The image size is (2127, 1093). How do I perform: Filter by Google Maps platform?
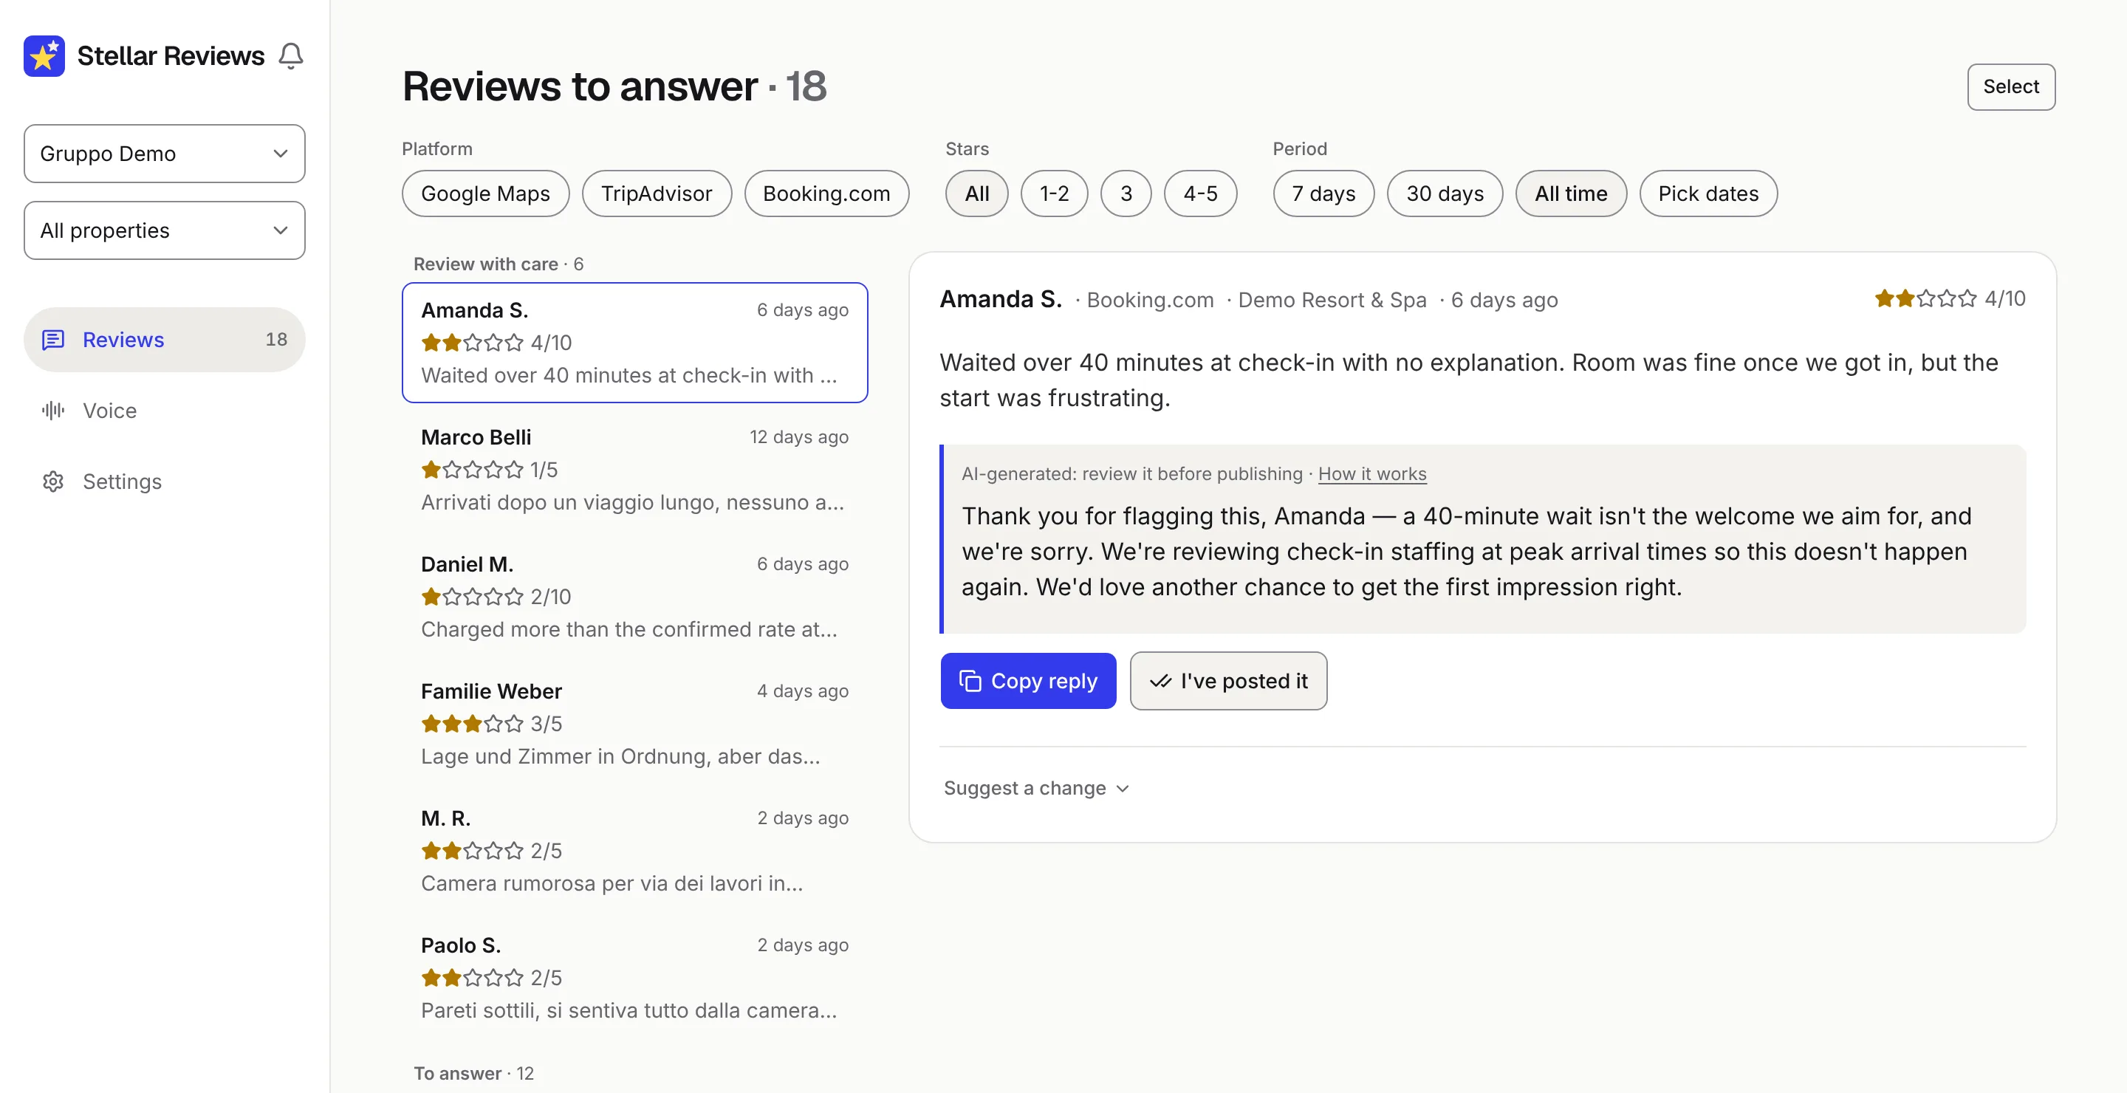[485, 193]
